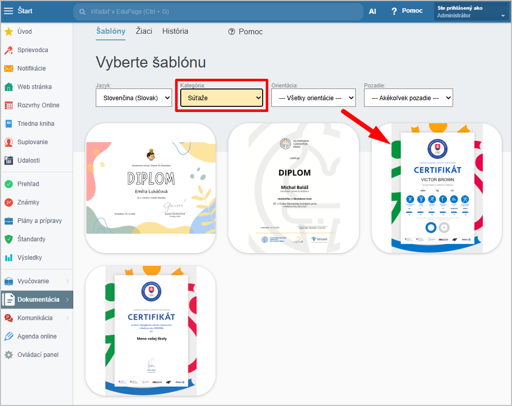This screenshot has height=406, width=512.
Task: Open the hamburger Štart menu icon
Action: click(9, 11)
